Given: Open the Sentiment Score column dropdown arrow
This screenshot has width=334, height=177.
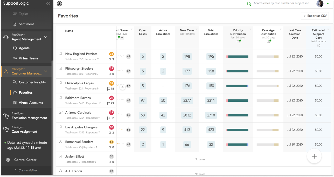Looking at the screenshot, I should coord(131,29).
